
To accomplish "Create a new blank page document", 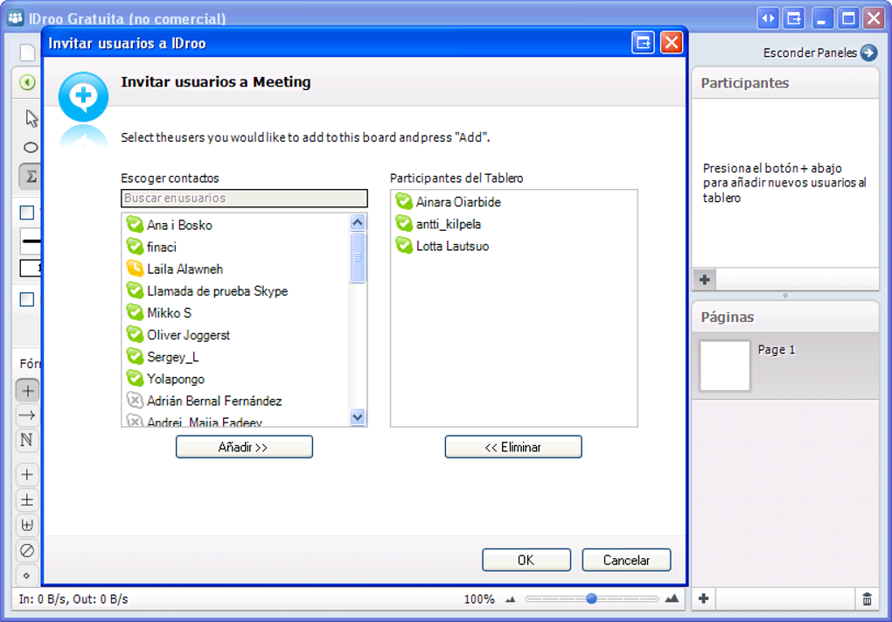I will (27, 52).
